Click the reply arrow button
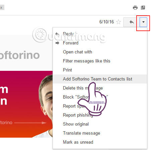Screen dimensions: 155x150 (x=132, y=22)
